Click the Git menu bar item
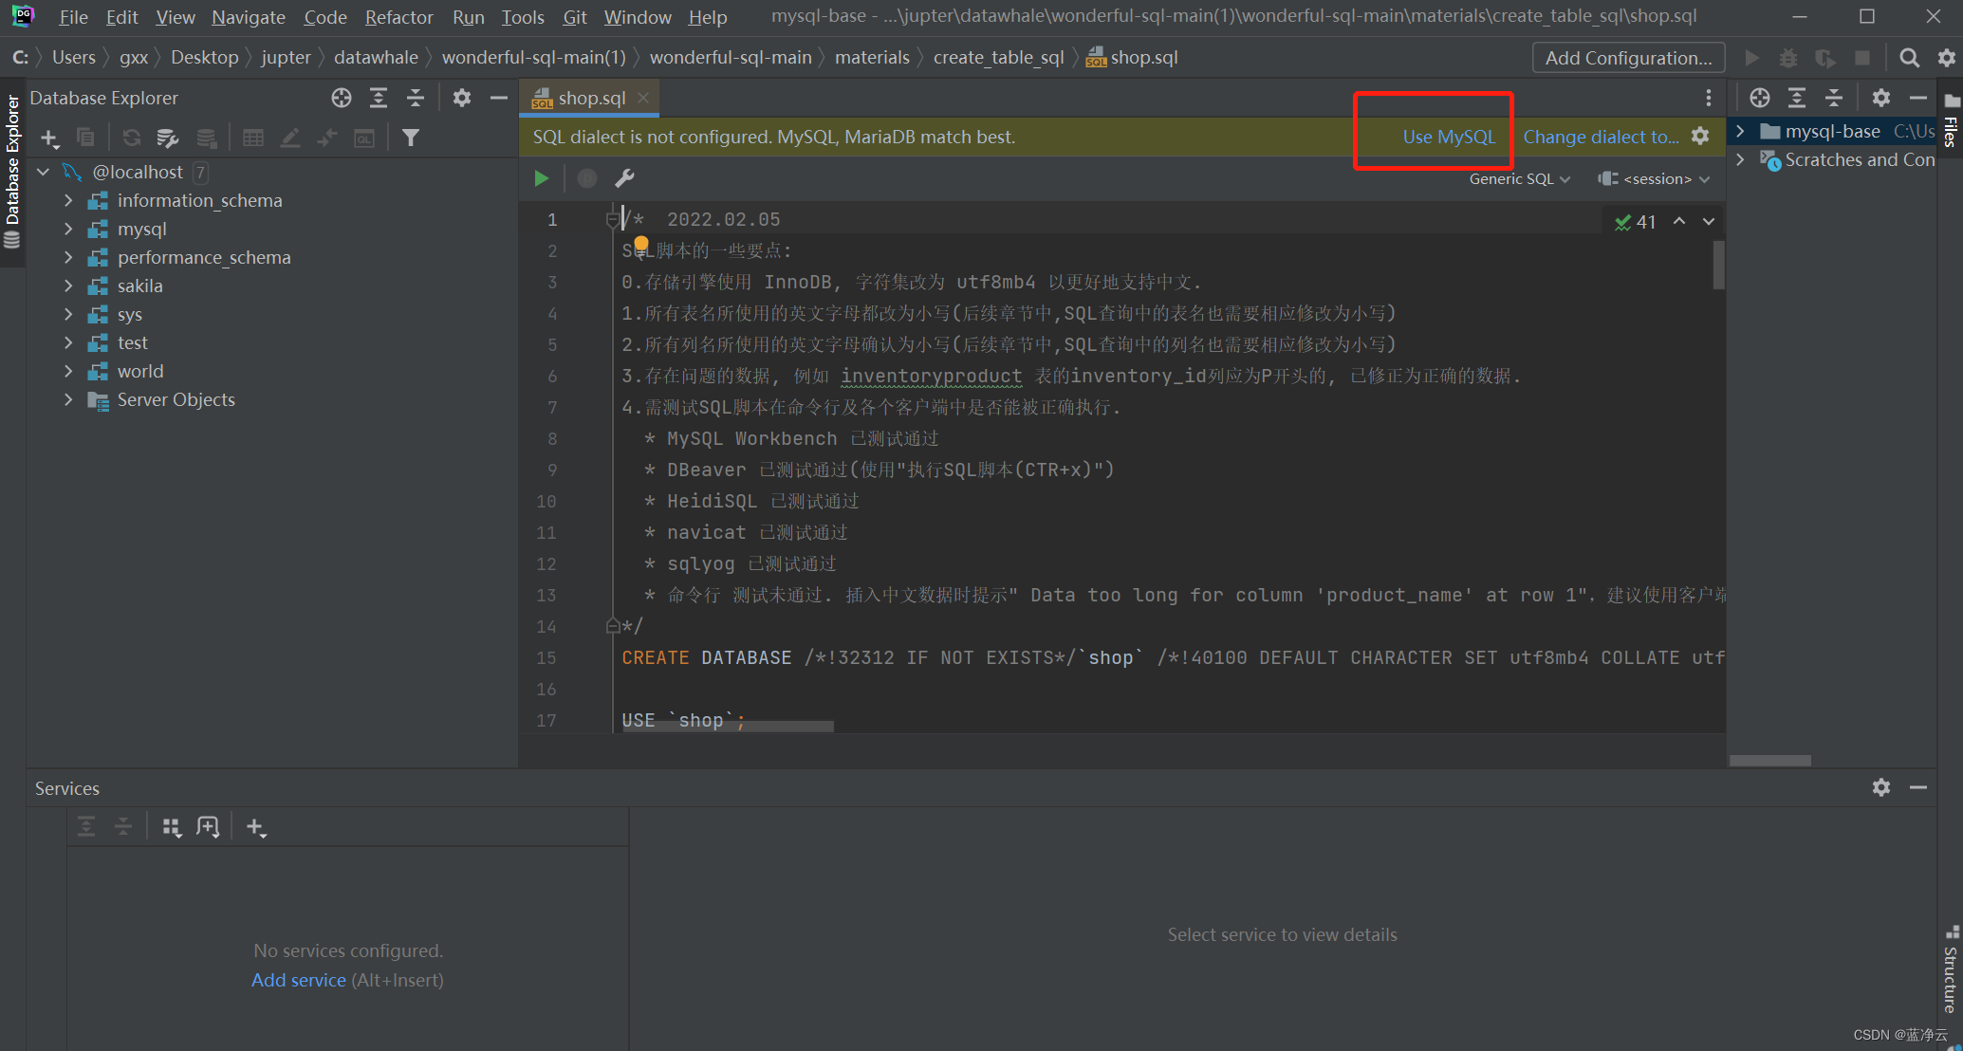This screenshot has width=1963, height=1051. tap(577, 15)
